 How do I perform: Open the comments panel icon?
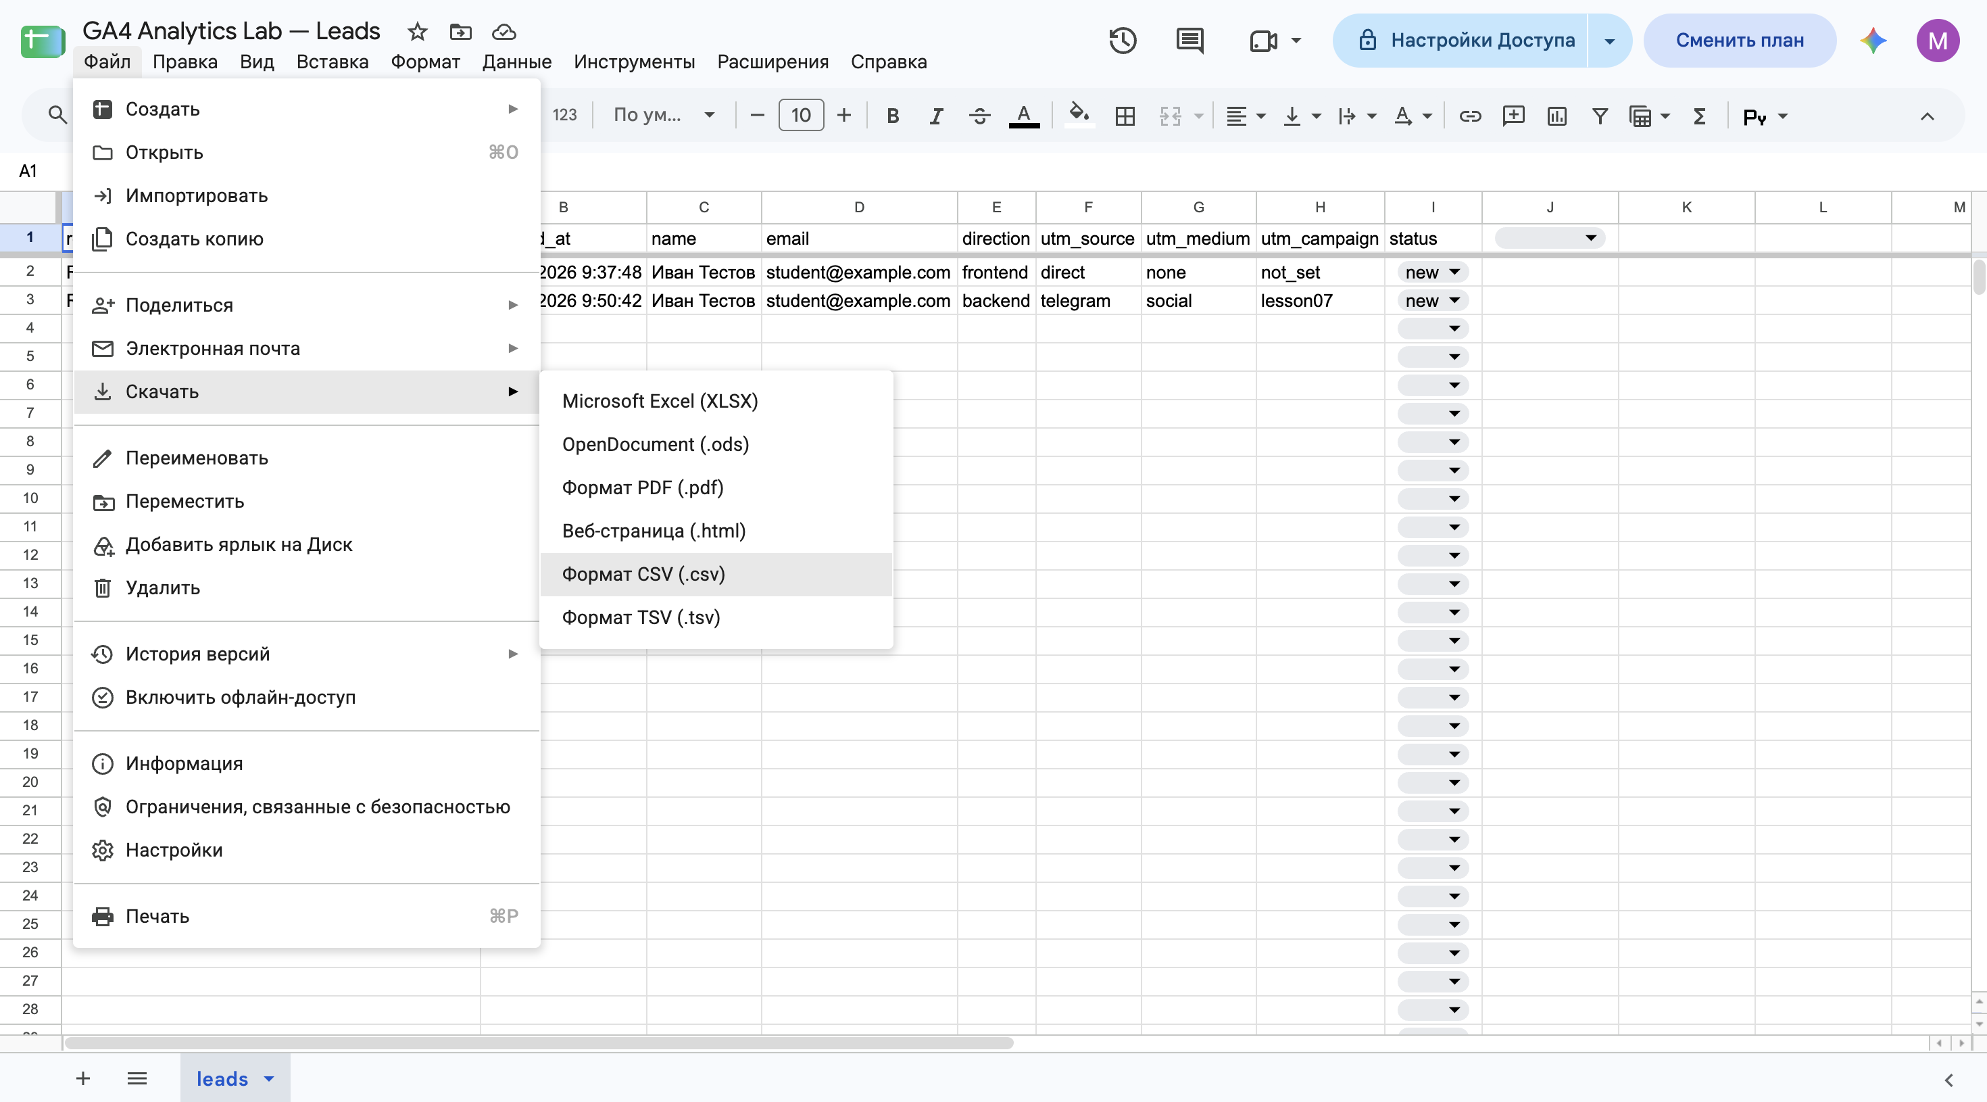pos(1189,40)
